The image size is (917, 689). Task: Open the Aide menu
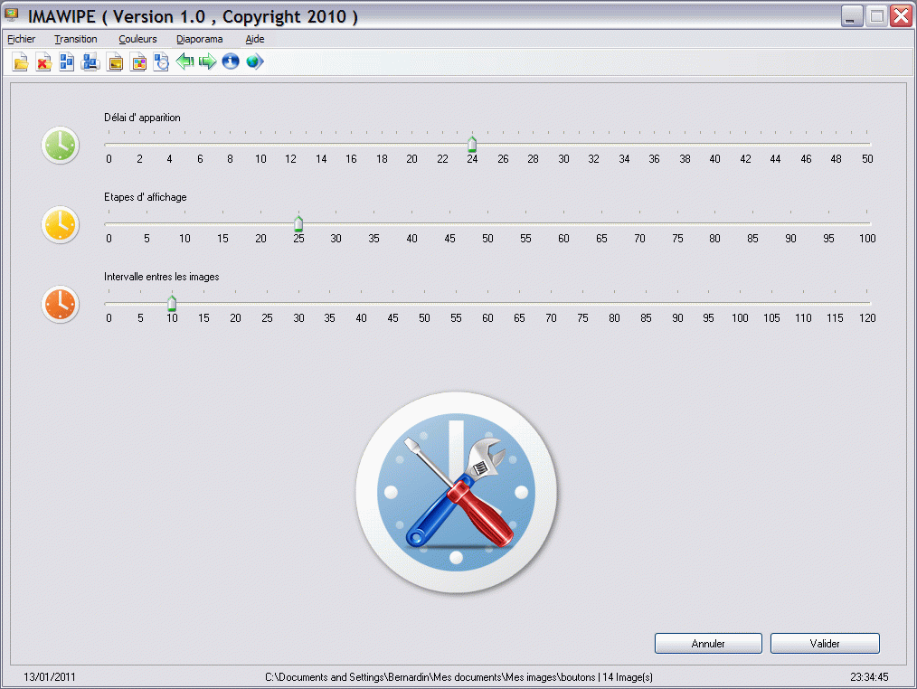click(254, 39)
